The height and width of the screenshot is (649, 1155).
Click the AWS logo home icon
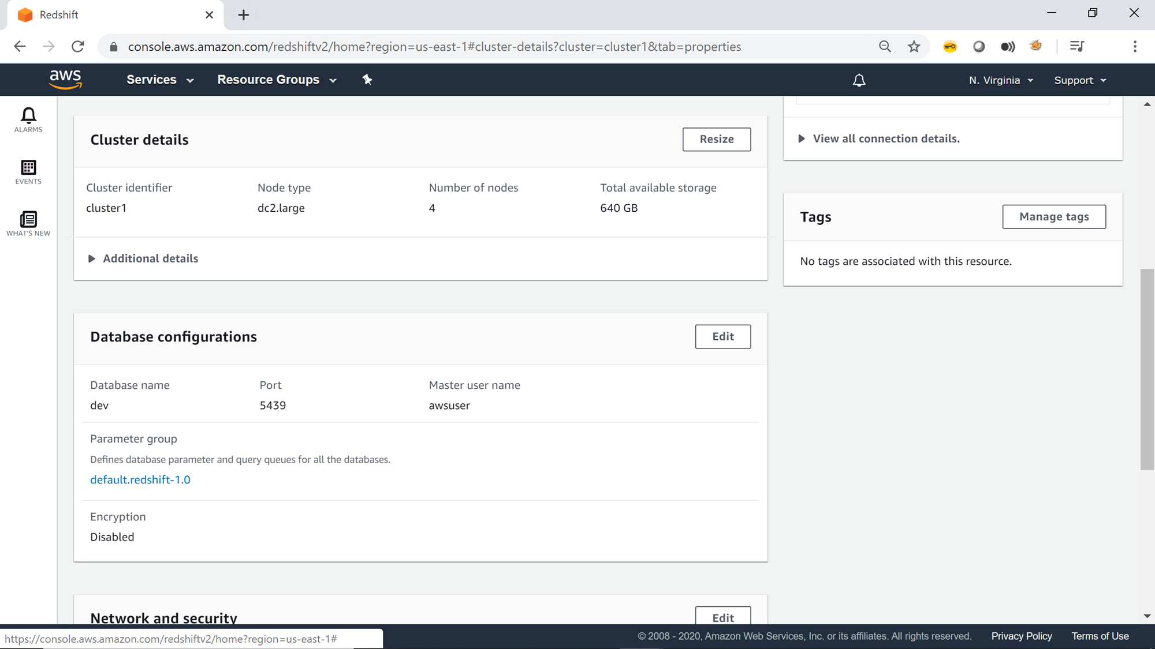click(x=65, y=80)
